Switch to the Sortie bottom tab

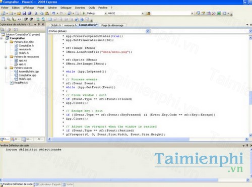click(68, 184)
